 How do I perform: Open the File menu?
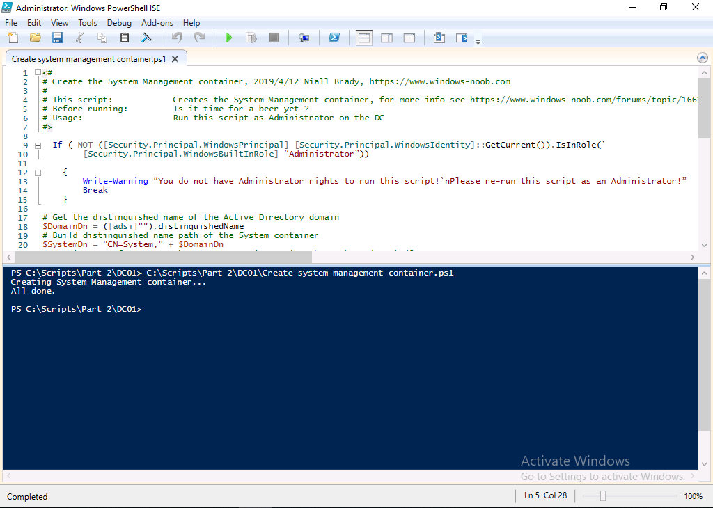click(x=11, y=23)
